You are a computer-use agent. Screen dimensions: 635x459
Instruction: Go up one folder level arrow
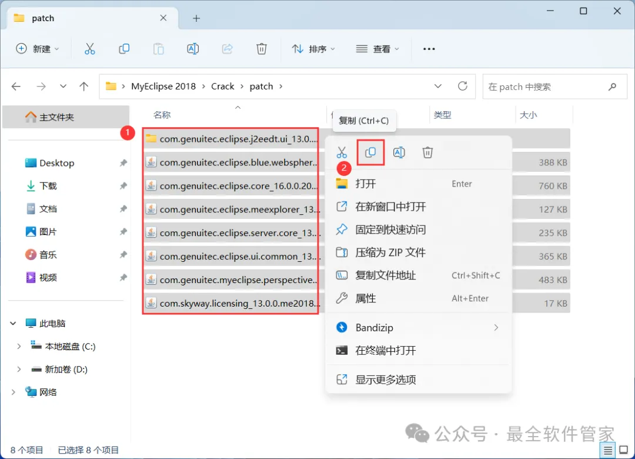(84, 87)
